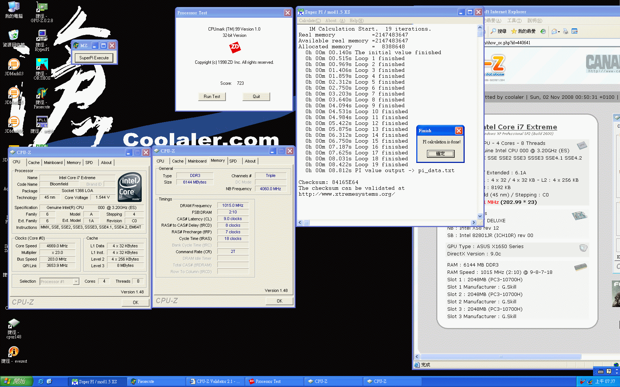Switch to Processor Test taskbar button

pos(275,381)
